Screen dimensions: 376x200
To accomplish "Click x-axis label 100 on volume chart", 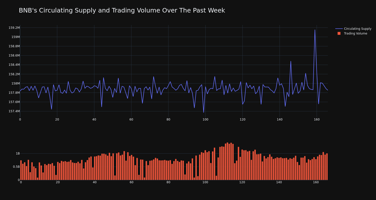I will tap(205, 182).
